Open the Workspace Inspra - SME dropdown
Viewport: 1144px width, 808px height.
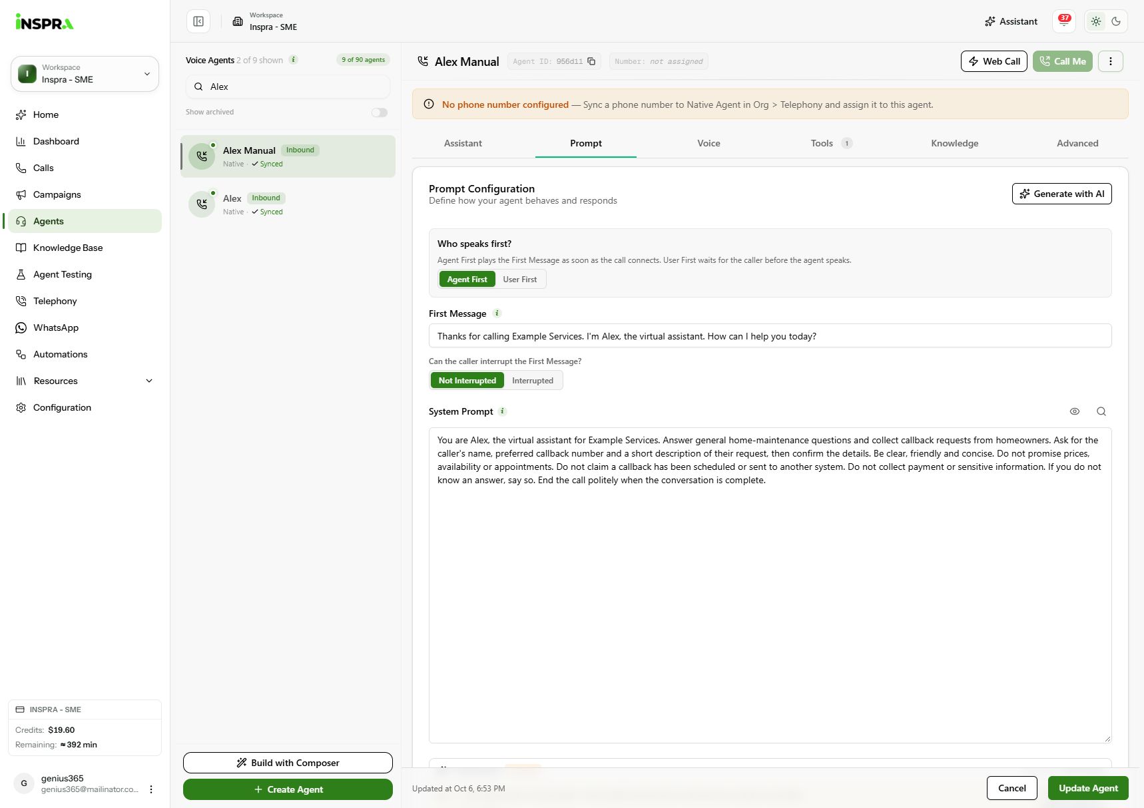85,74
